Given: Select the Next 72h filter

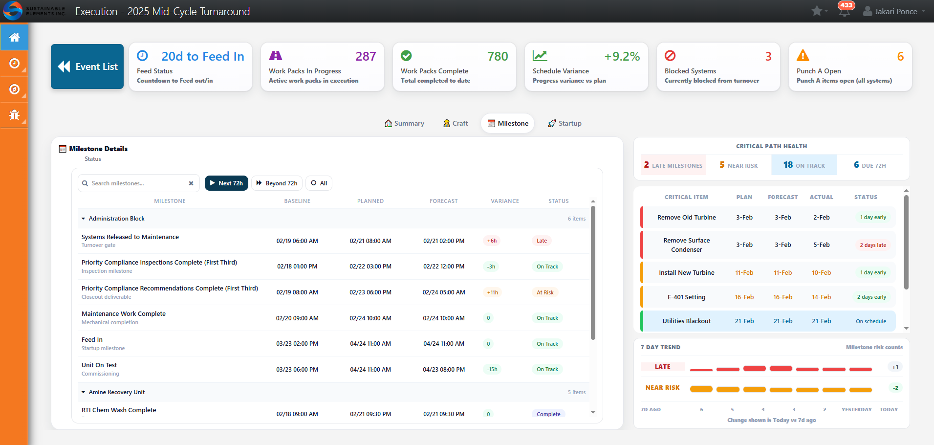Looking at the screenshot, I should (x=226, y=183).
